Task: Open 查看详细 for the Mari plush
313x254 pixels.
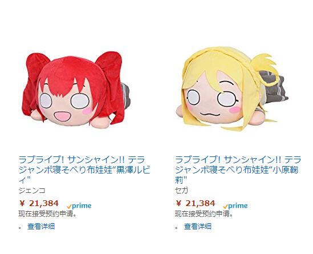Action: click(198, 227)
